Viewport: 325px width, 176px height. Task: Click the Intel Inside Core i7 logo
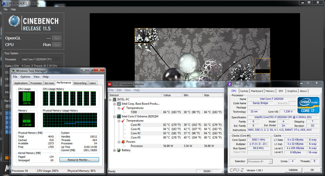coord(308,105)
